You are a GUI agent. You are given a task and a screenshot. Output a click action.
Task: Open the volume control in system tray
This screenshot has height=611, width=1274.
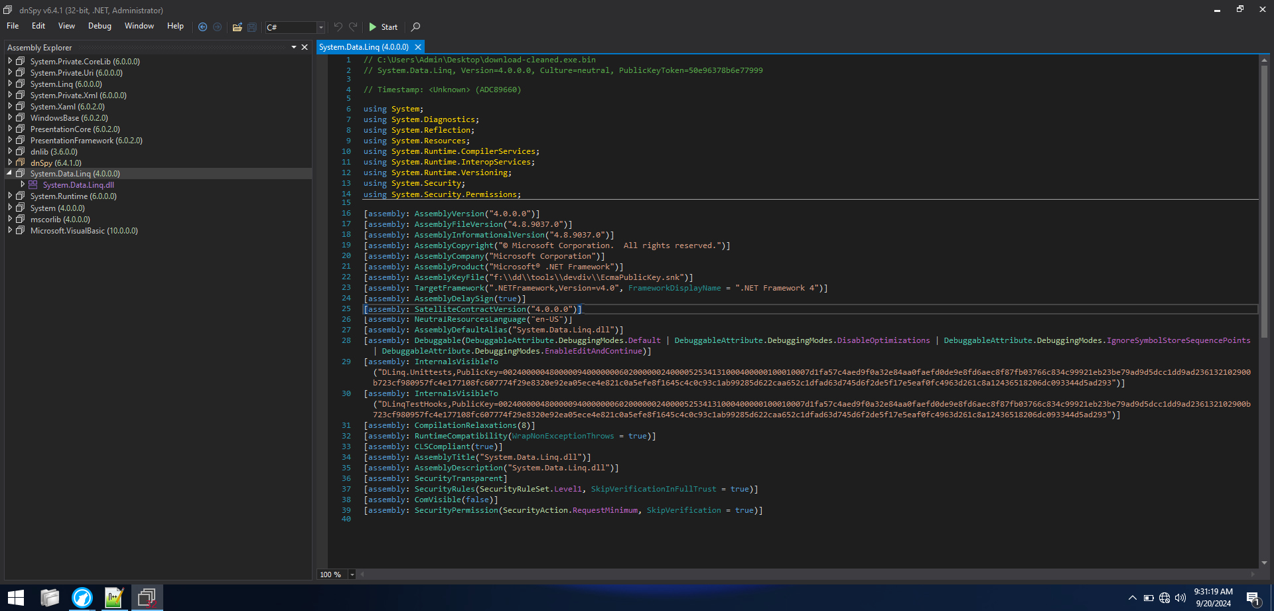1180,598
